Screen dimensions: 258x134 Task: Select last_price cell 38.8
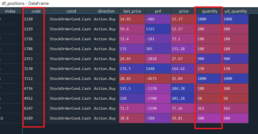pyautogui.click(x=132, y=118)
